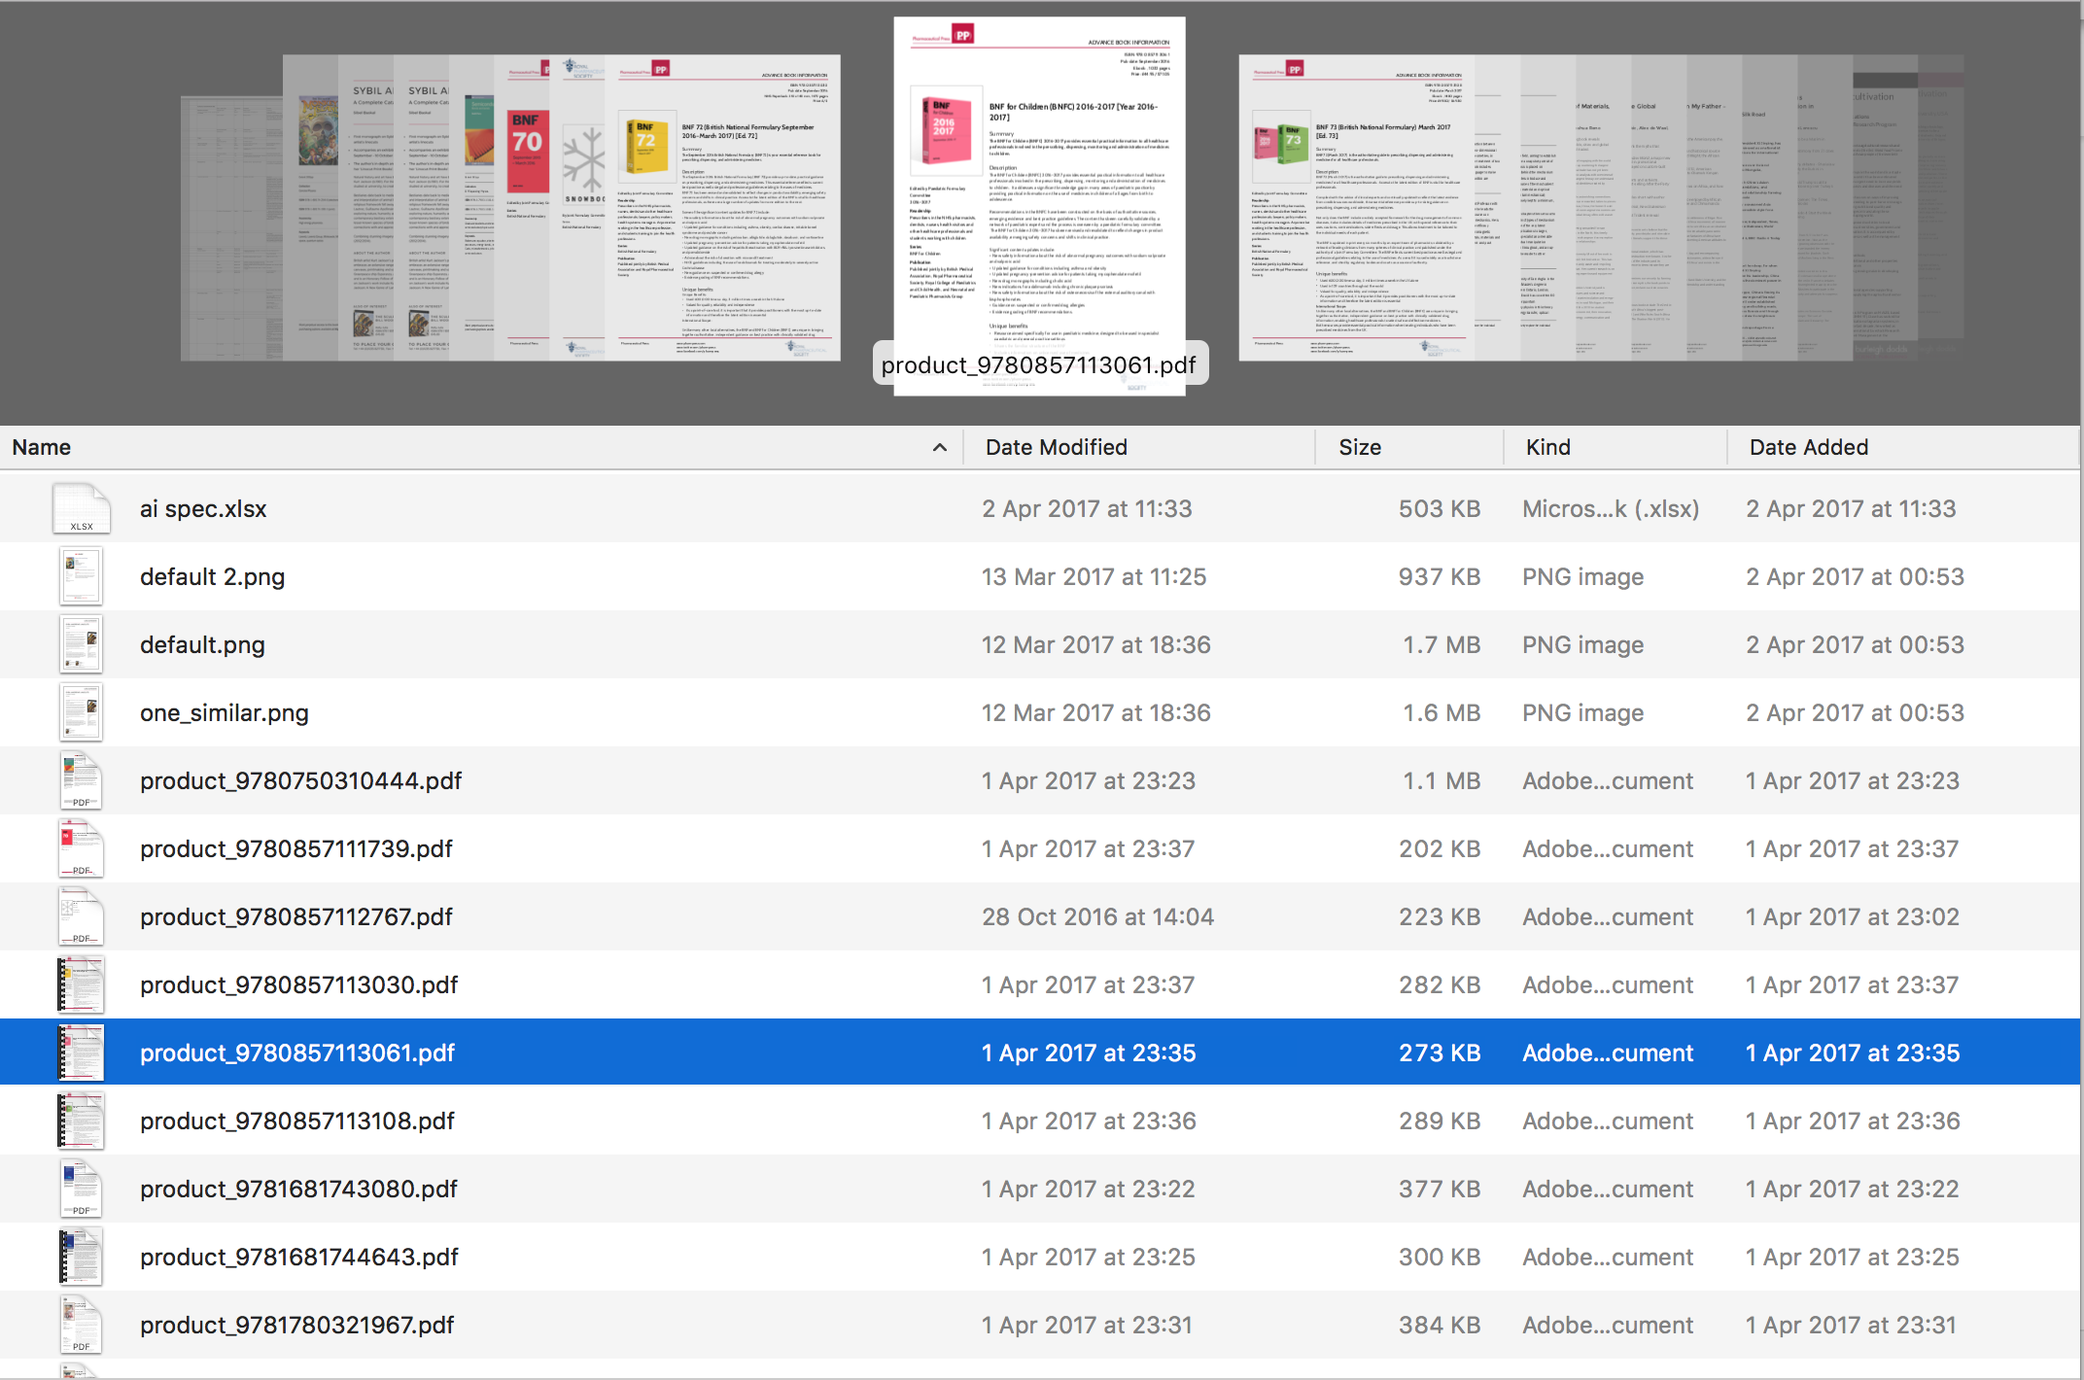Select product_9781681743080.pdf file name

(298, 1189)
